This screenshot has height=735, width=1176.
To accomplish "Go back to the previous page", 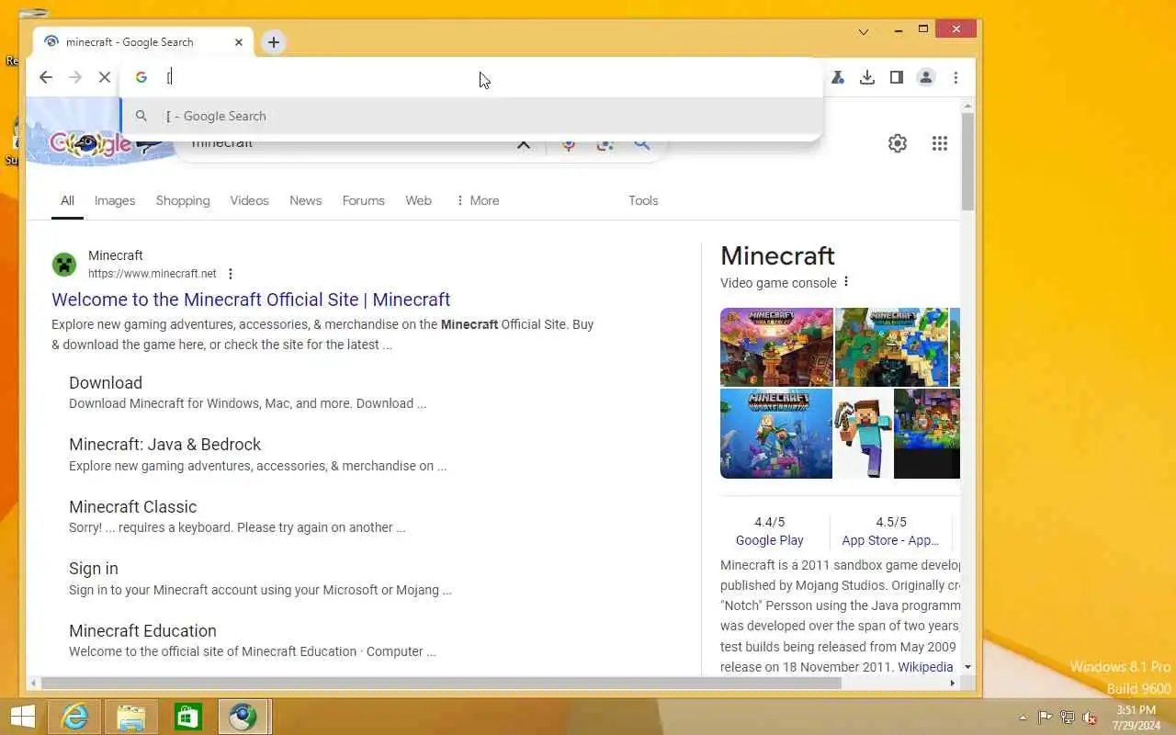I will point(46,77).
